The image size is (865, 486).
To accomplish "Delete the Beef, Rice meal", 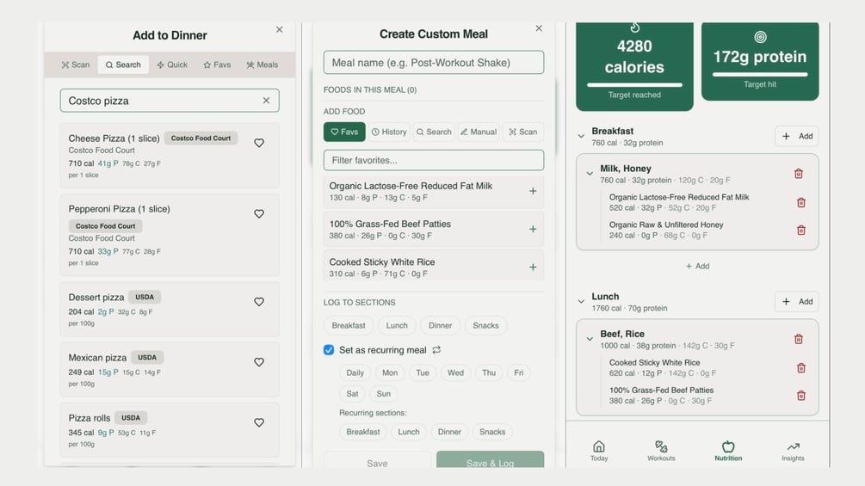I will 798,339.
